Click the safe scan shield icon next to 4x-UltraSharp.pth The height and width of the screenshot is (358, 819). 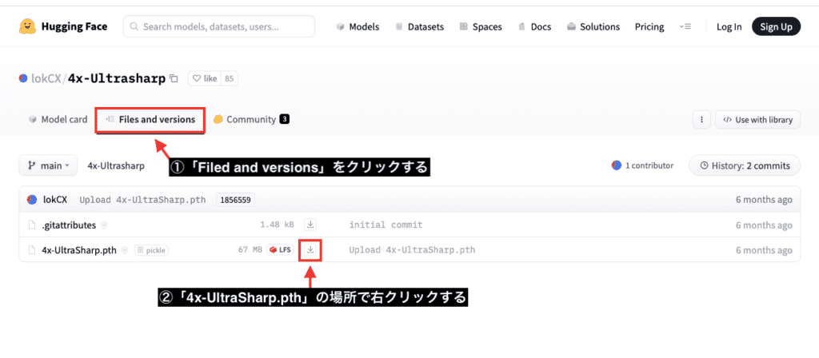click(124, 250)
